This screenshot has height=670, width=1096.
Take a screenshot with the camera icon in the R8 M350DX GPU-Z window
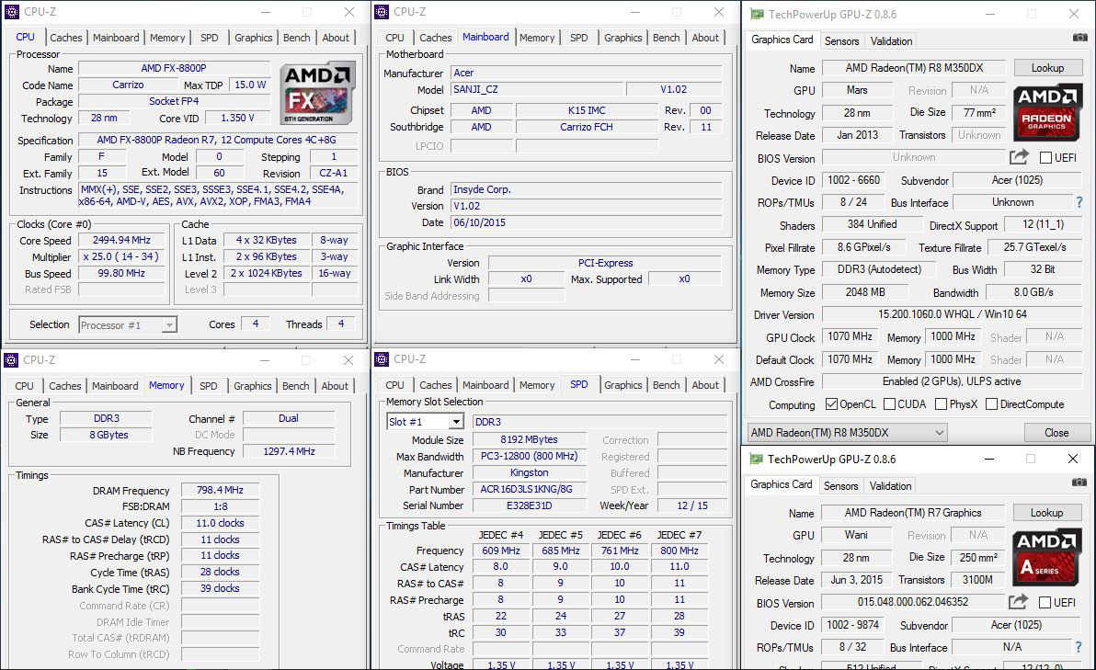(1080, 37)
